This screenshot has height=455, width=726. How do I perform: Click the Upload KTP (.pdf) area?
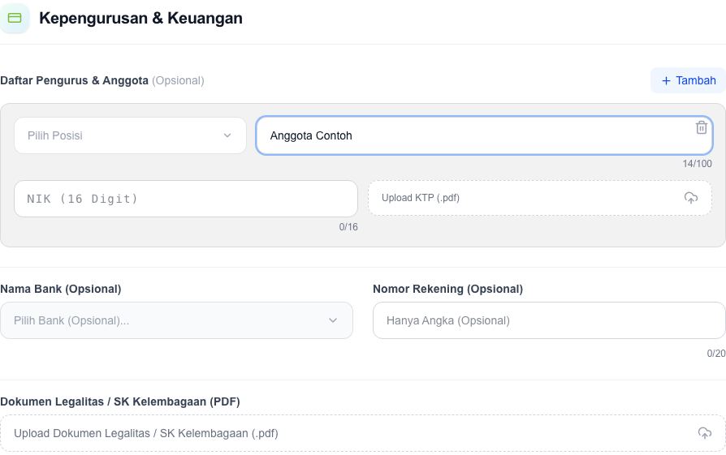[x=540, y=198]
